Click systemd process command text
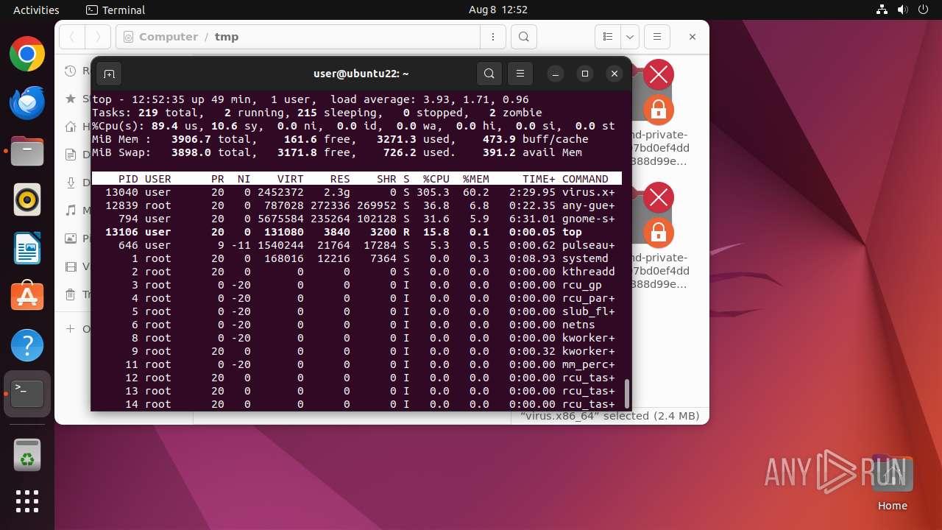The width and height of the screenshot is (942, 530). click(x=585, y=258)
